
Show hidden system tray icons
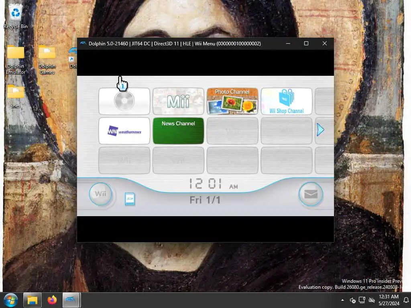coord(342,300)
